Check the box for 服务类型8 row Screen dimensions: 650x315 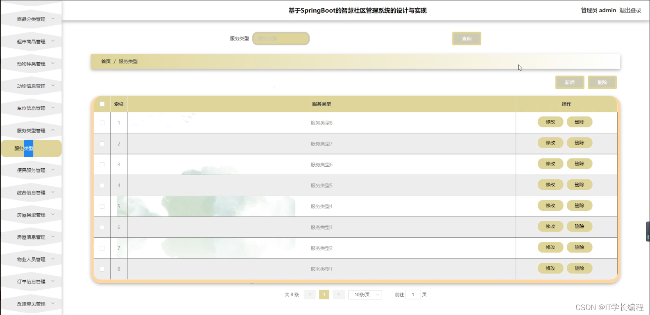(102, 123)
